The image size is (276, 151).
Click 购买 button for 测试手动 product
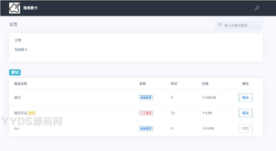click(x=245, y=113)
